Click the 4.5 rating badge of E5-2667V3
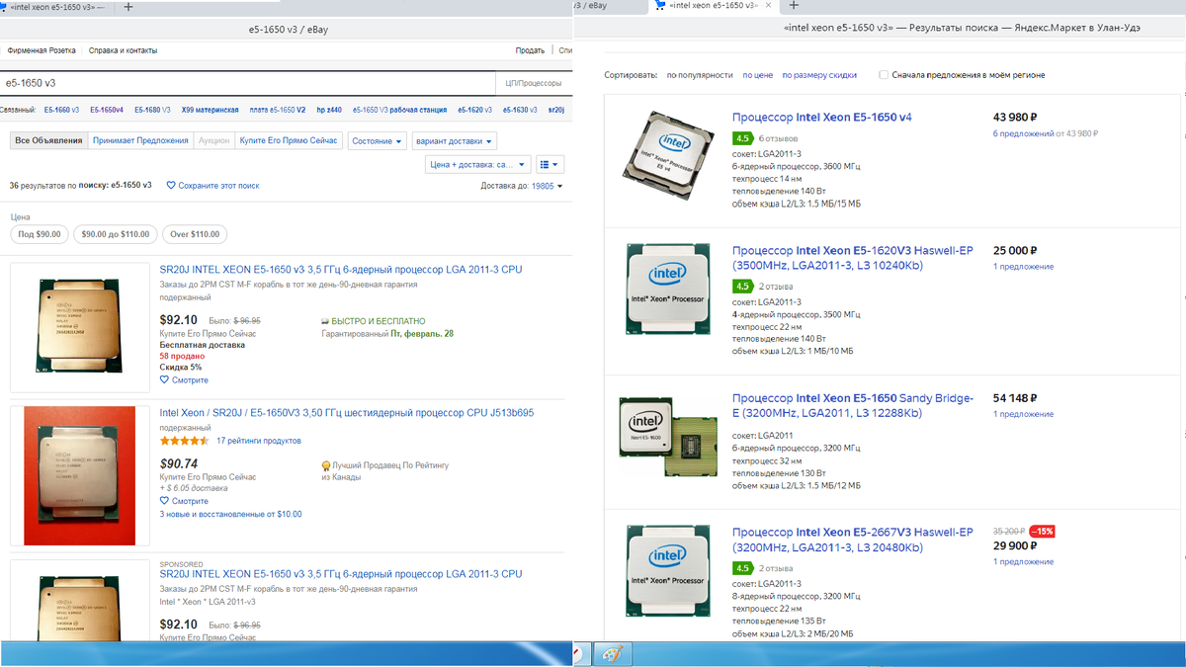This screenshot has width=1186, height=667. (x=742, y=568)
